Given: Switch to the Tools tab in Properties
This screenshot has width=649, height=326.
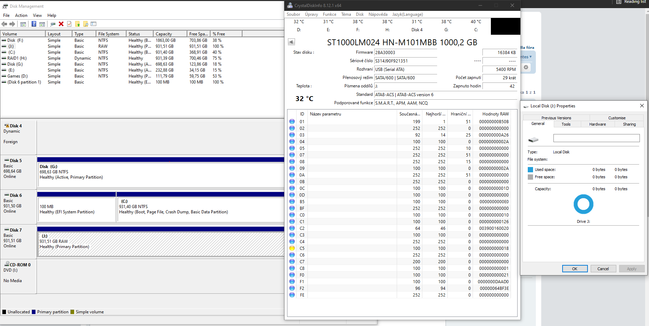Looking at the screenshot, I should pyautogui.click(x=566, y=124).
